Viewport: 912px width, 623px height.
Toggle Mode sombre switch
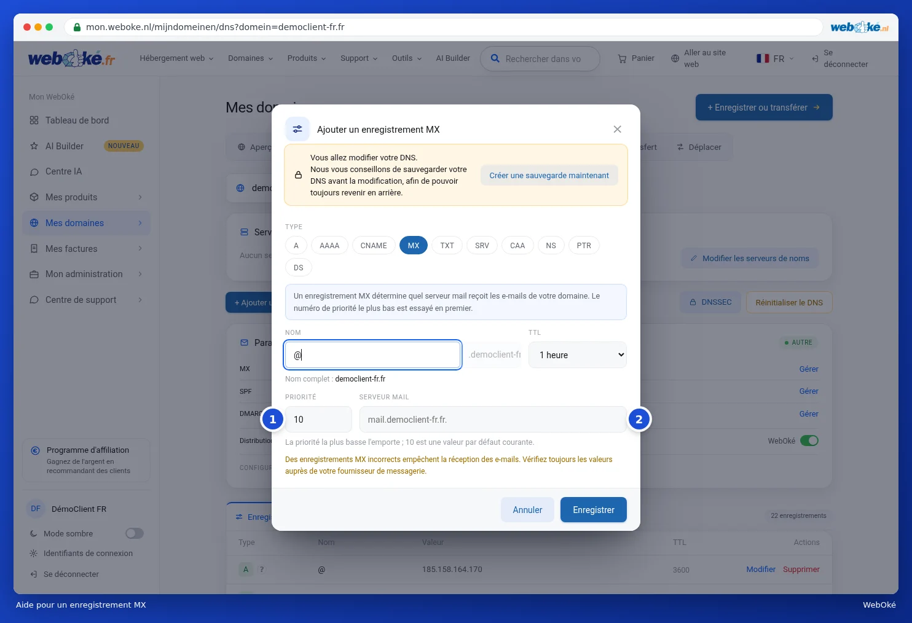135,533
